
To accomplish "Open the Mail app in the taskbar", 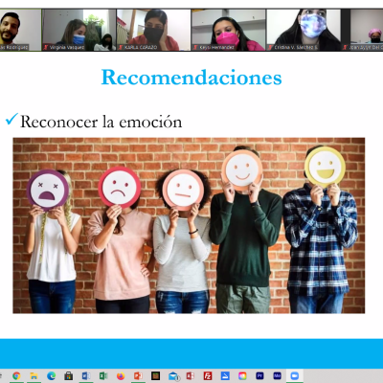I will (173, 375).
